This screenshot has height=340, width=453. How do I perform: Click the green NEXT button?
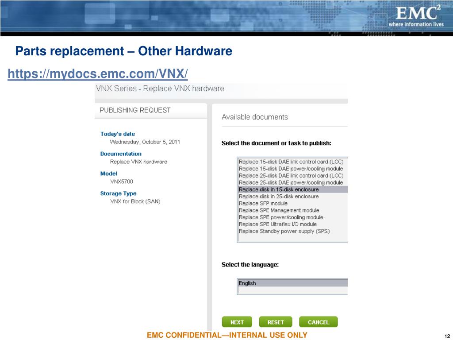click(x=237, y=322)
